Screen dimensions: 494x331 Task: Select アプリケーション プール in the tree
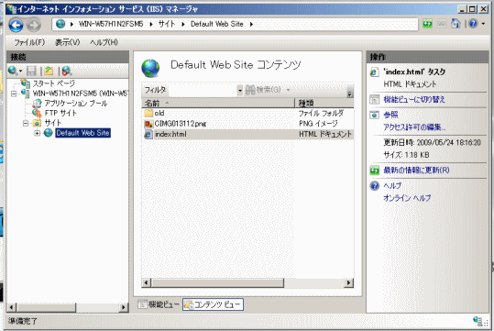pos(75,103)
